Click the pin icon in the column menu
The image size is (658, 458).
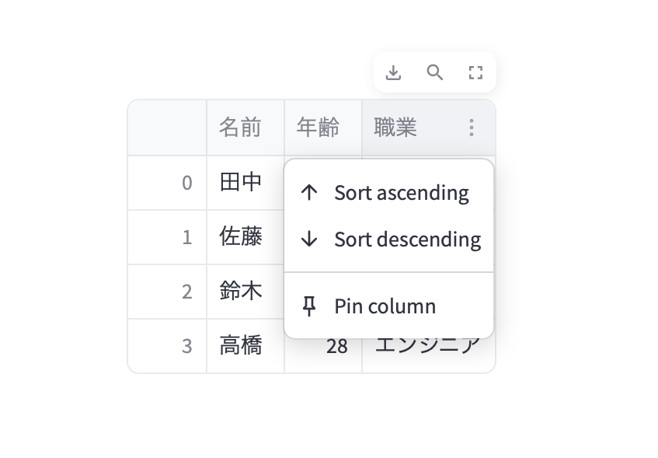pos(309,306)
